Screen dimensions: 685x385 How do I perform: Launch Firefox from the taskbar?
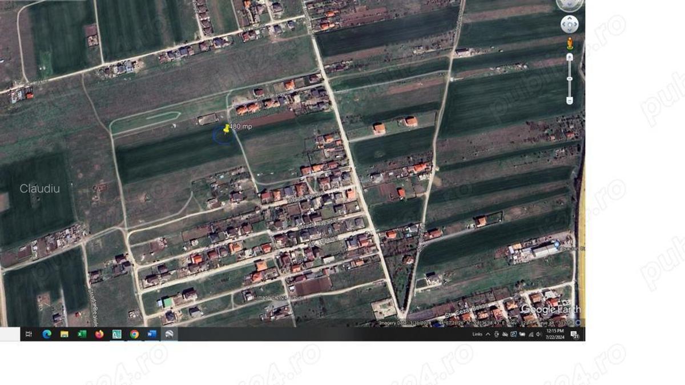[99, 334]
